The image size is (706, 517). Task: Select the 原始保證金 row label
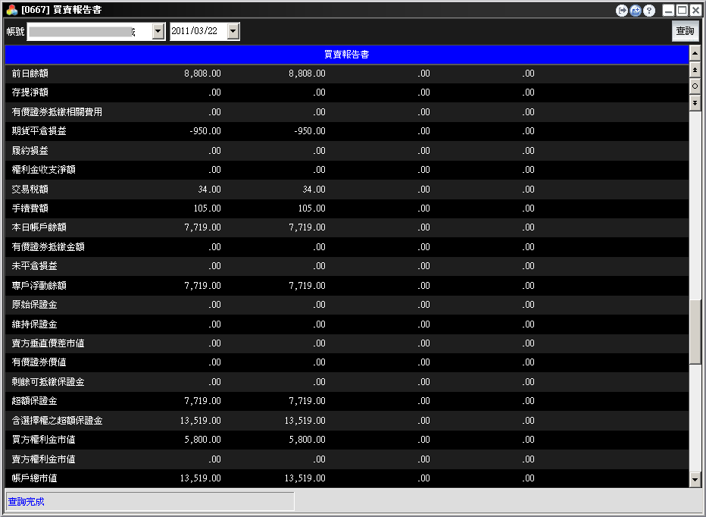click(35, 305)
